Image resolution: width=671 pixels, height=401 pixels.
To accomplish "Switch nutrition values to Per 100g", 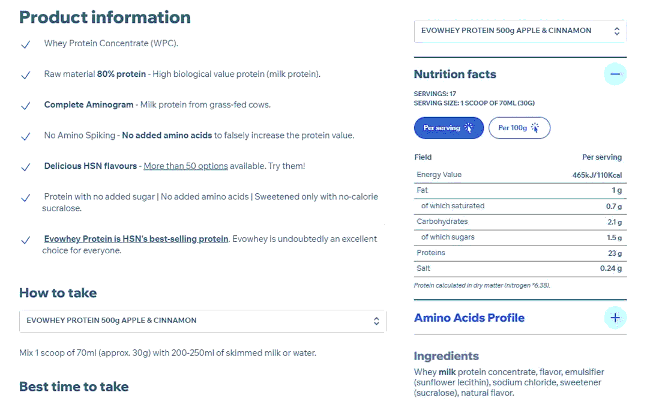I will click(519, 128).
